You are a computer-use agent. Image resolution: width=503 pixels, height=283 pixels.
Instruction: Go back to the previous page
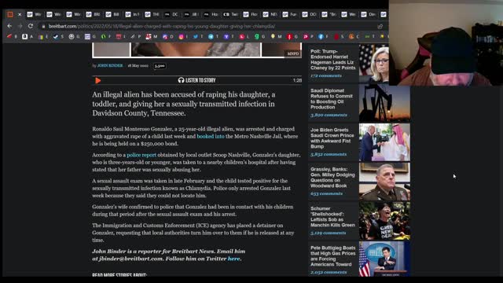click(9, 26)
